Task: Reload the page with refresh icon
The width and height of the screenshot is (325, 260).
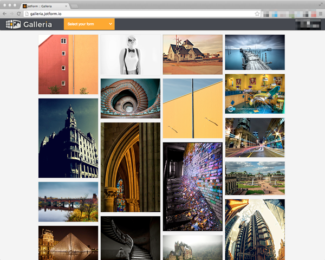Action: click(18, 14)
